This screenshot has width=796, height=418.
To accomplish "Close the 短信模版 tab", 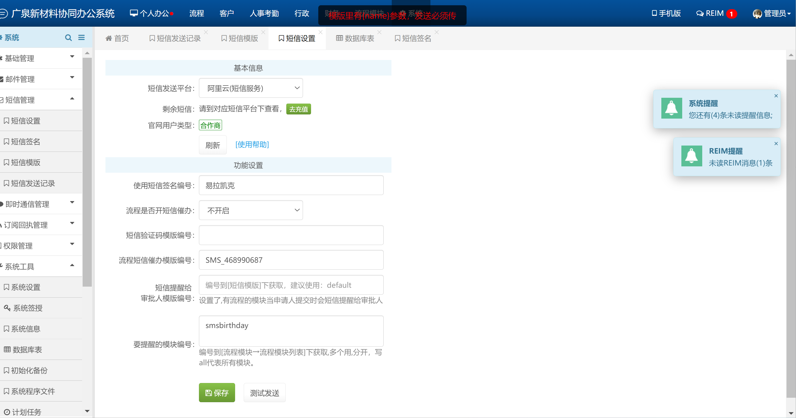I will coord(263,32).
